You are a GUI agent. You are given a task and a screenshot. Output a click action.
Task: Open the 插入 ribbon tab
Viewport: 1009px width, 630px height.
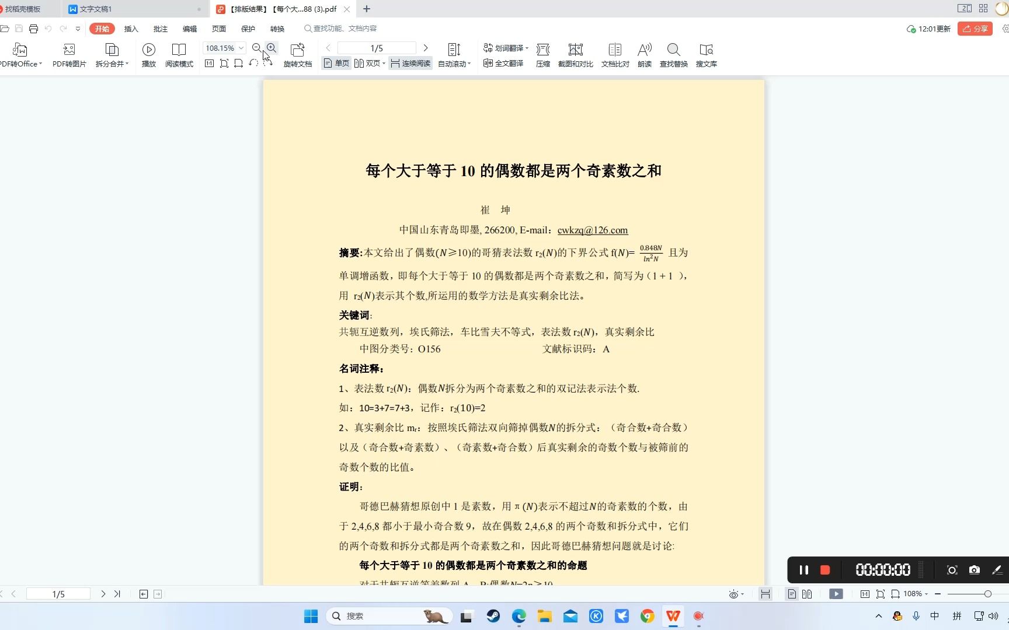[131, 29]
